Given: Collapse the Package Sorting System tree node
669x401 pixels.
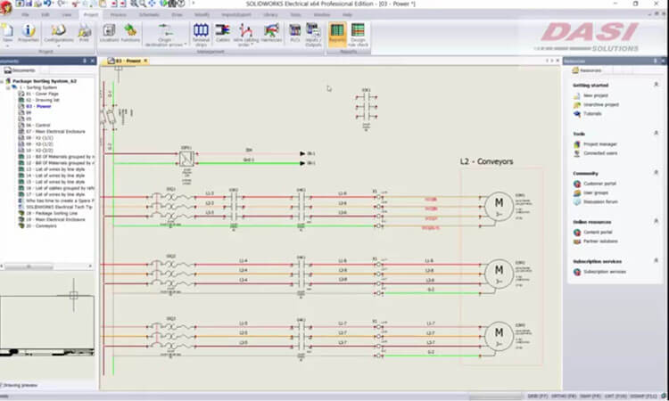Looking at the screenshot, I should click(x=4, y=79).
